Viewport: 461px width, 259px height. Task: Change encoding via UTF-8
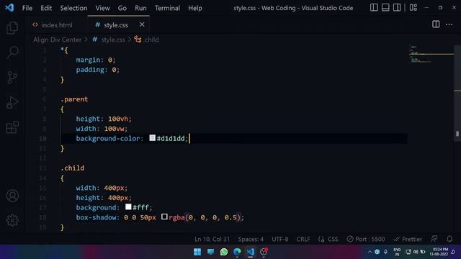[280, 239]
